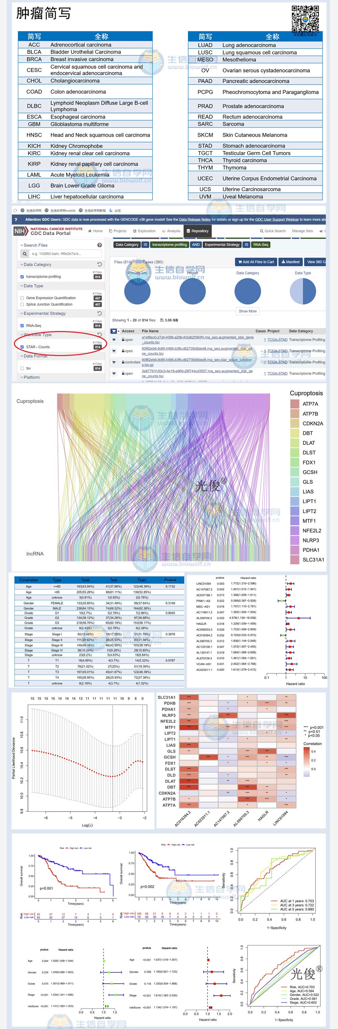Add the a1ef8ec0 gene counts file to cart
This screenshot has width=338, height=1029.
click(114, 340)
